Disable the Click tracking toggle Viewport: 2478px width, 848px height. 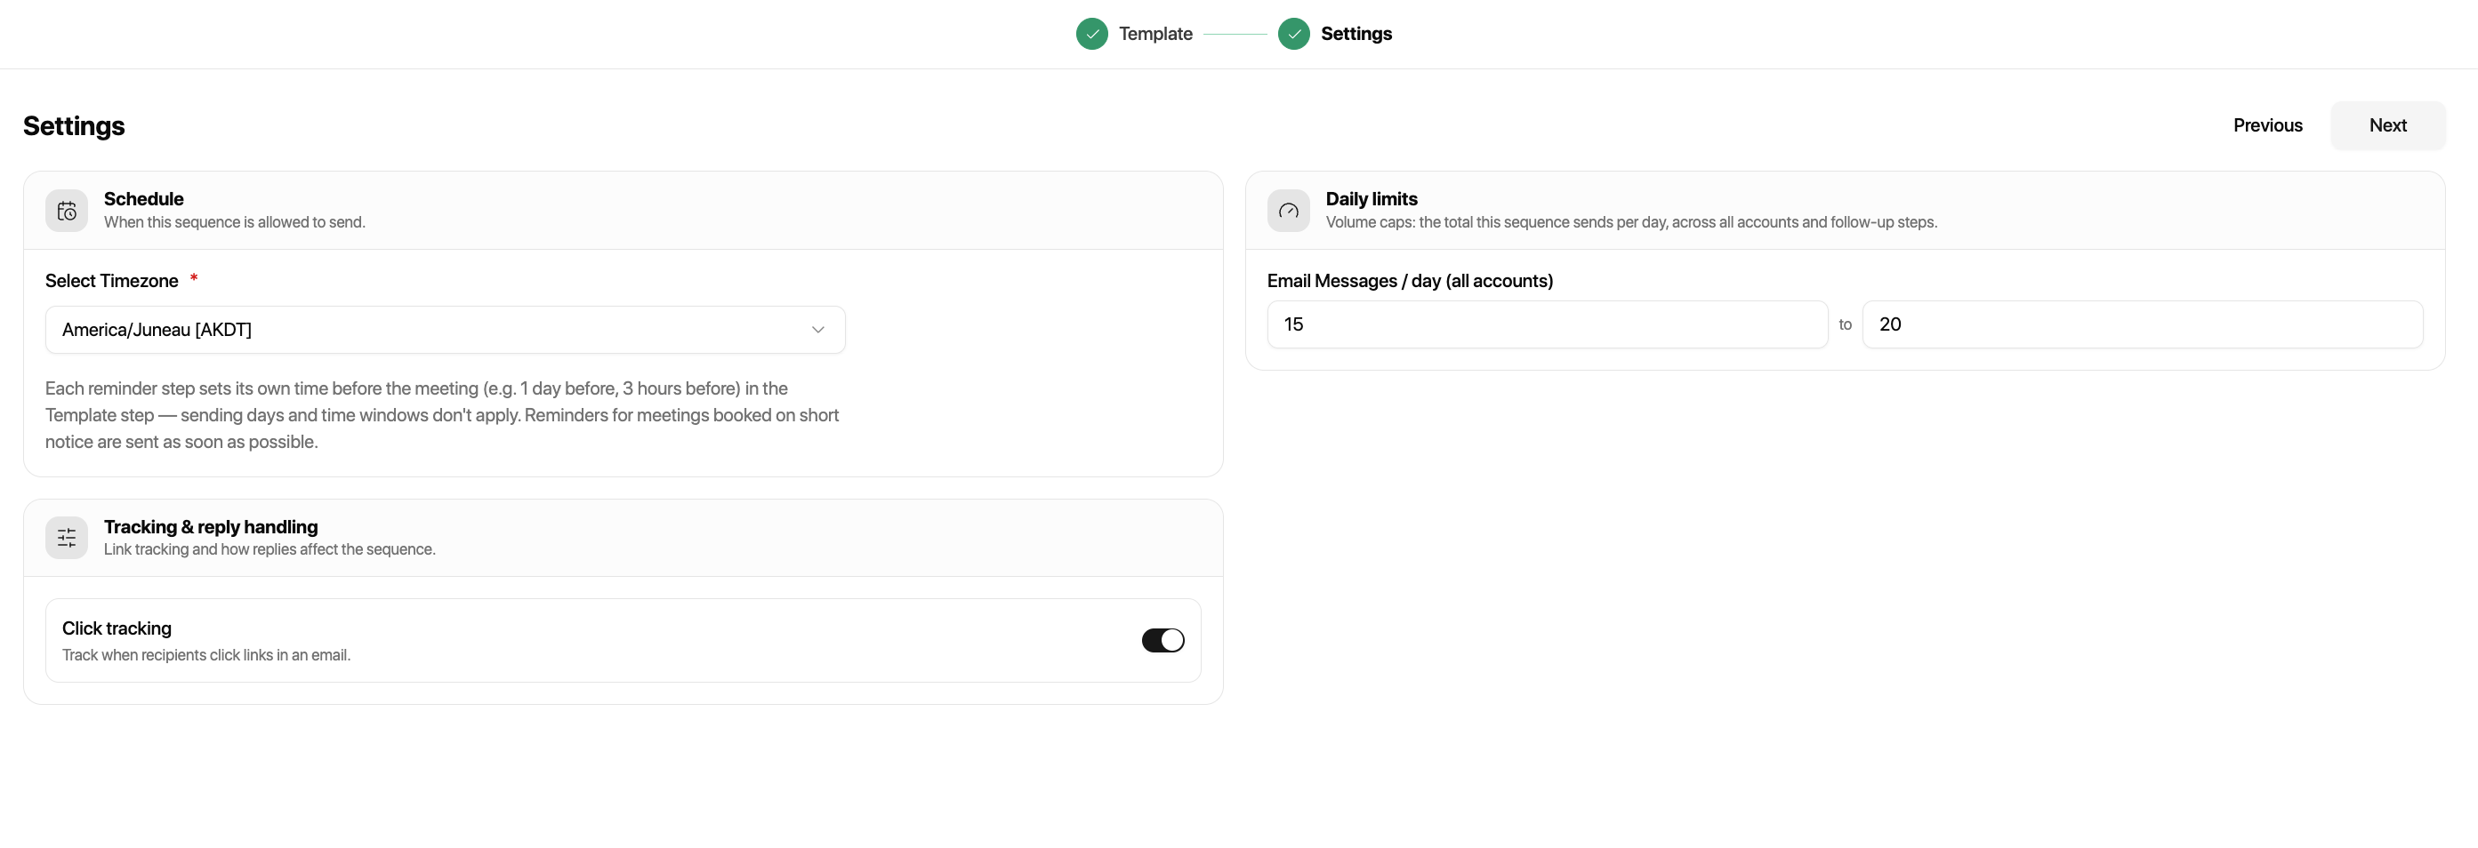point(1163,640)
